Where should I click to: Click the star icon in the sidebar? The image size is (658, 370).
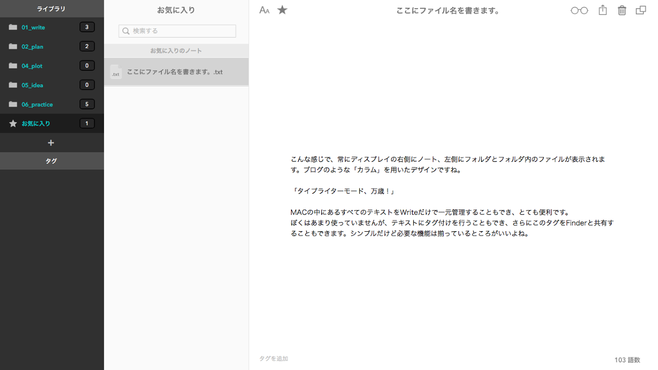click(x=13, y=123)
